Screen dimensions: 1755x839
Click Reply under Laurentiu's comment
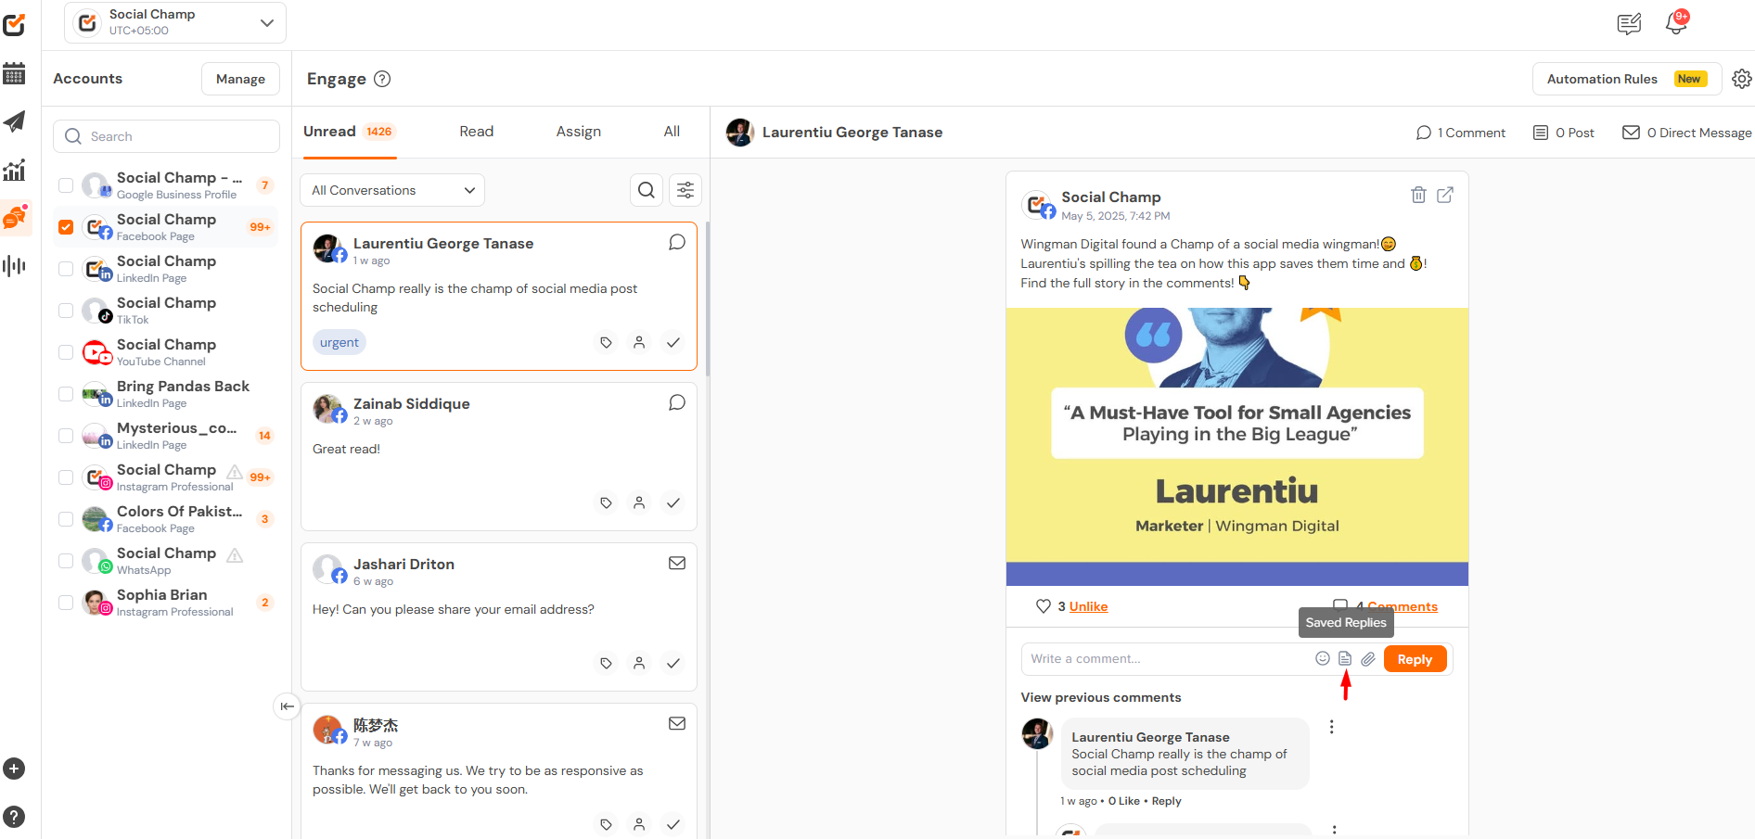point(1166,801)
